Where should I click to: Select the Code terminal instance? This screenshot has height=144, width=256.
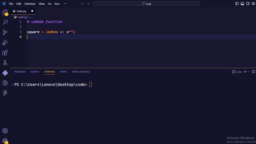pos(237,72)
